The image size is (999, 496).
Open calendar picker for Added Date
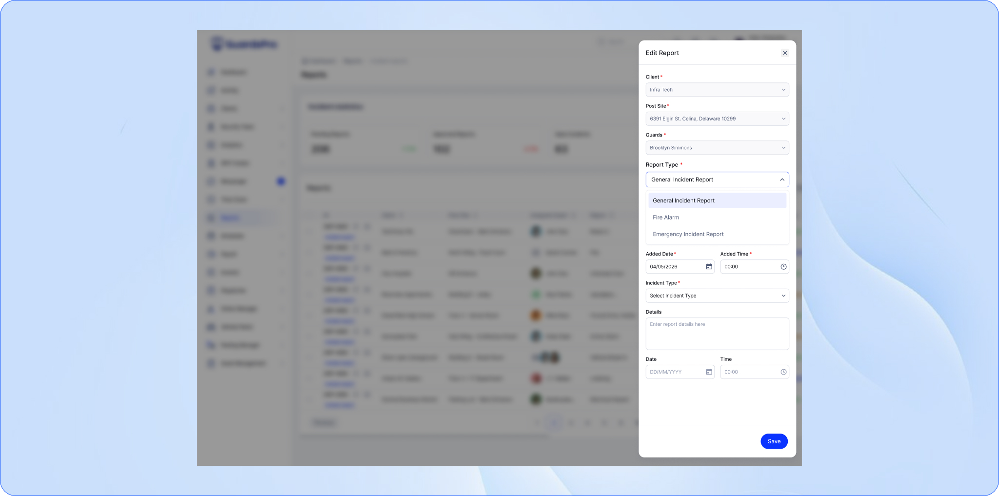(709, 267)
